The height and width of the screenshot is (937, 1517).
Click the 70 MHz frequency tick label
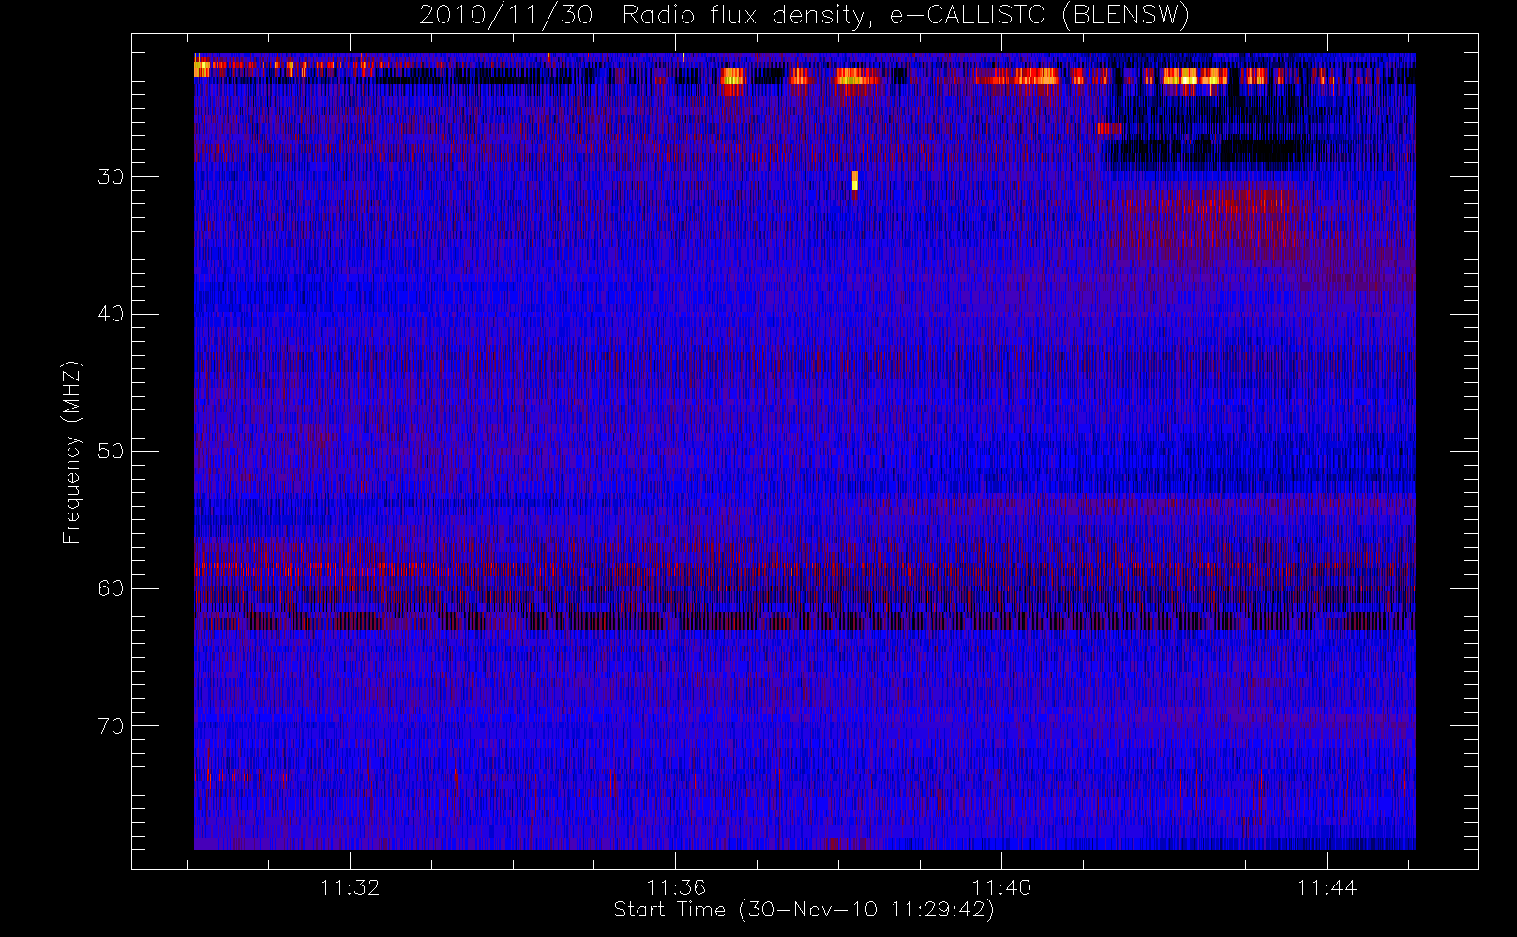pos(111,726)
